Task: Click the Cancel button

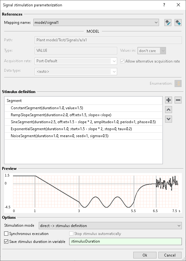Action: pyautogui.click(x=170, y=255)
